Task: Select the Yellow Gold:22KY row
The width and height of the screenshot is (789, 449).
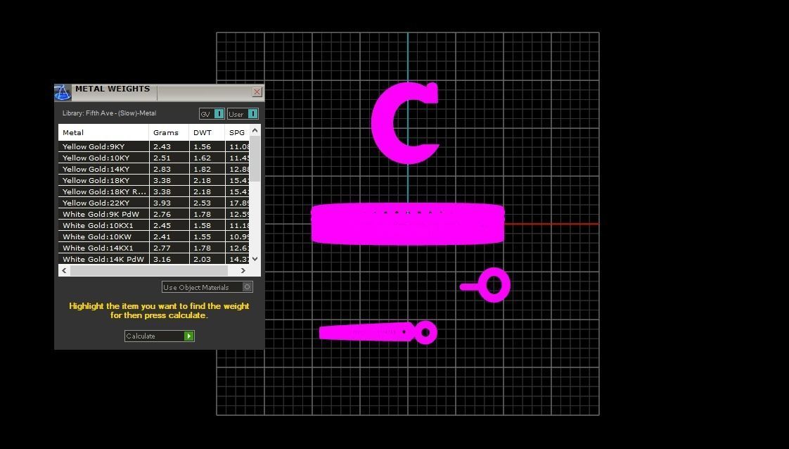Action: coord(154,203)
